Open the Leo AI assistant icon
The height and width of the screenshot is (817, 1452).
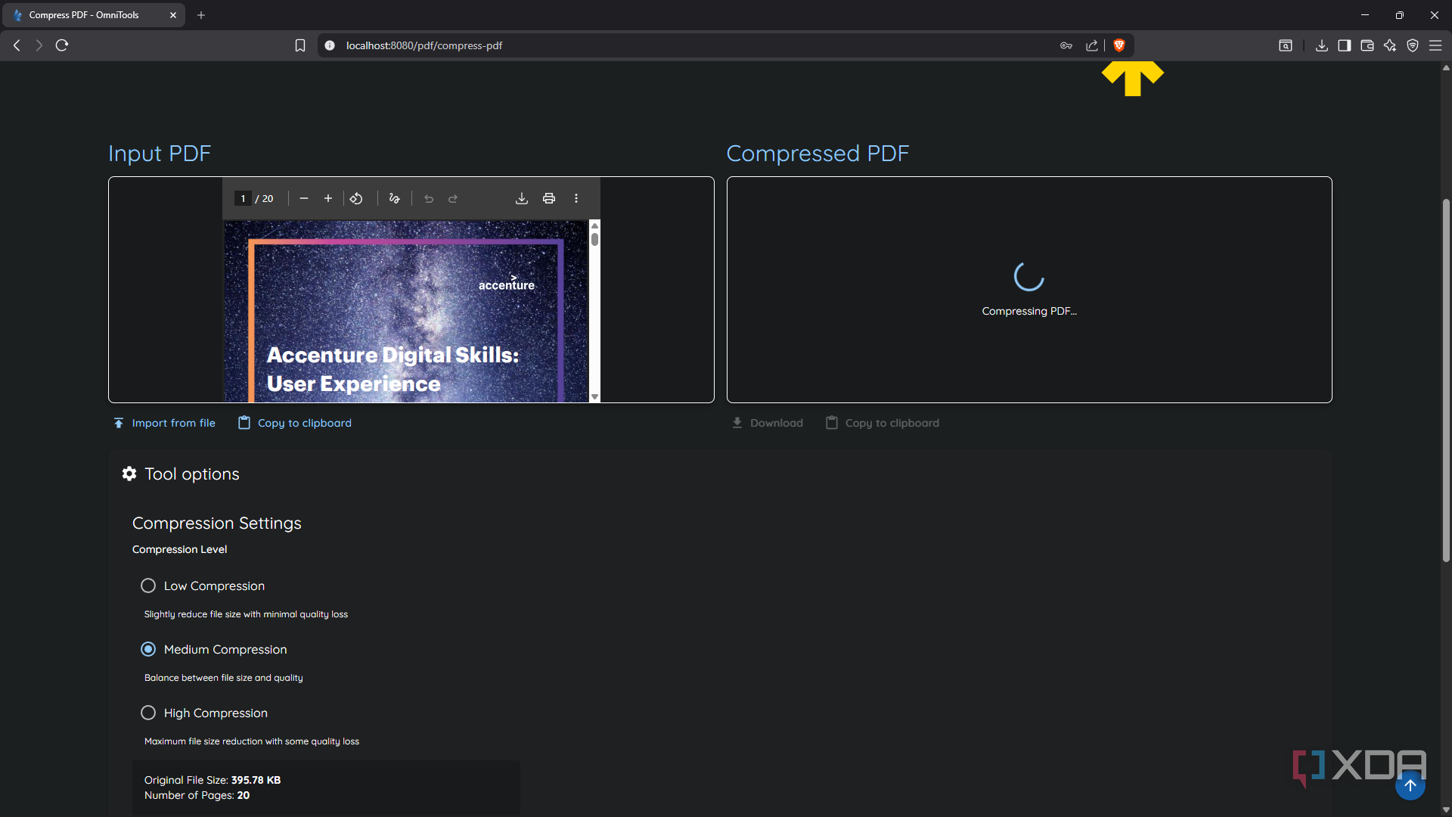(x=1390, y=45)
